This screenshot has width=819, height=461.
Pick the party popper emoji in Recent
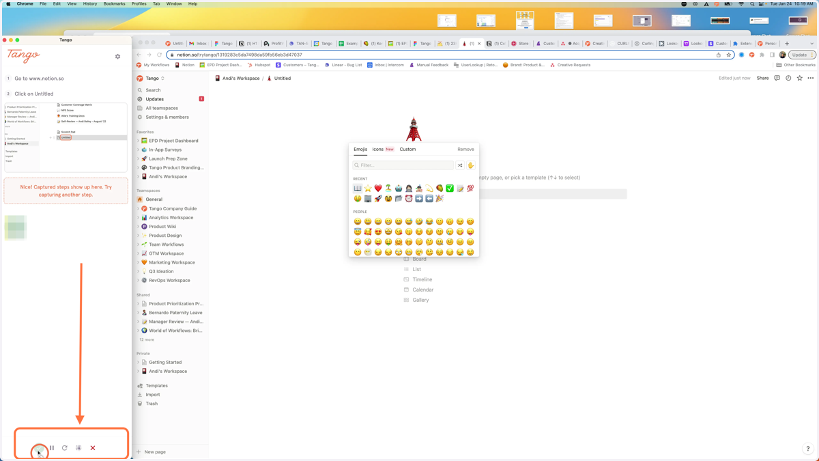pos(440,199)
